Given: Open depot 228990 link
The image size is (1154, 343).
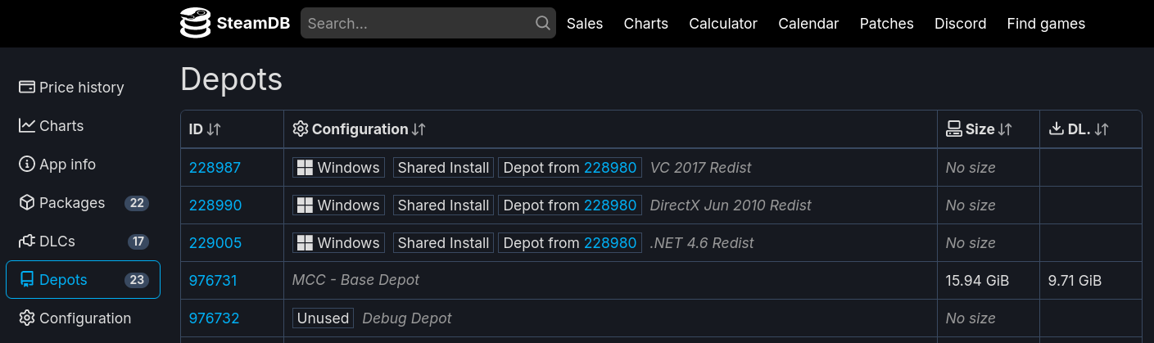Looking at the screenshot, I should (x=215, y=205).
